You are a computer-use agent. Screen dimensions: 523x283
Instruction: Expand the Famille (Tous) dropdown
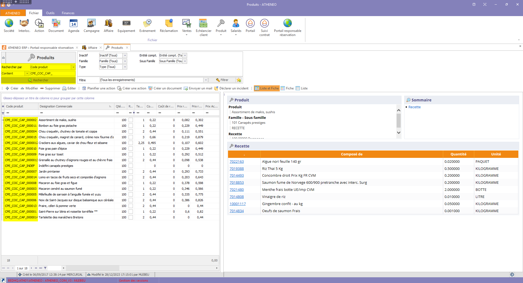(125, 61)
